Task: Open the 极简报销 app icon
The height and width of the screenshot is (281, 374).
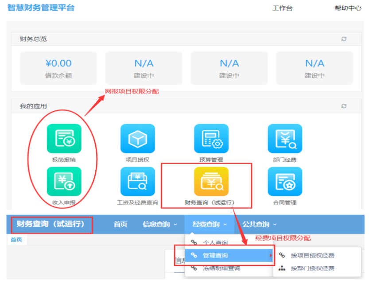Action: click(x=64, y=139)
